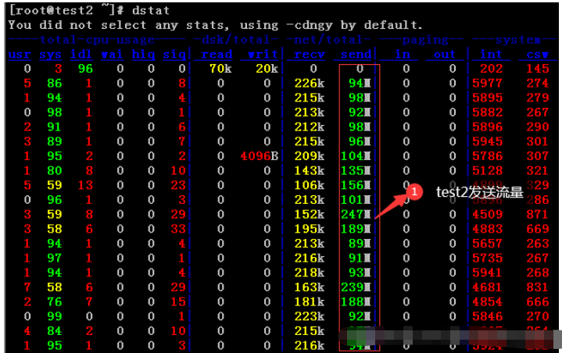
Task: Click the '20k' disk write value
Action: click(267, 69)
